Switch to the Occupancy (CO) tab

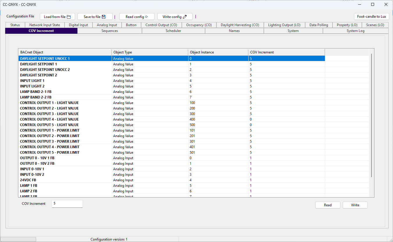click(199, 25)
